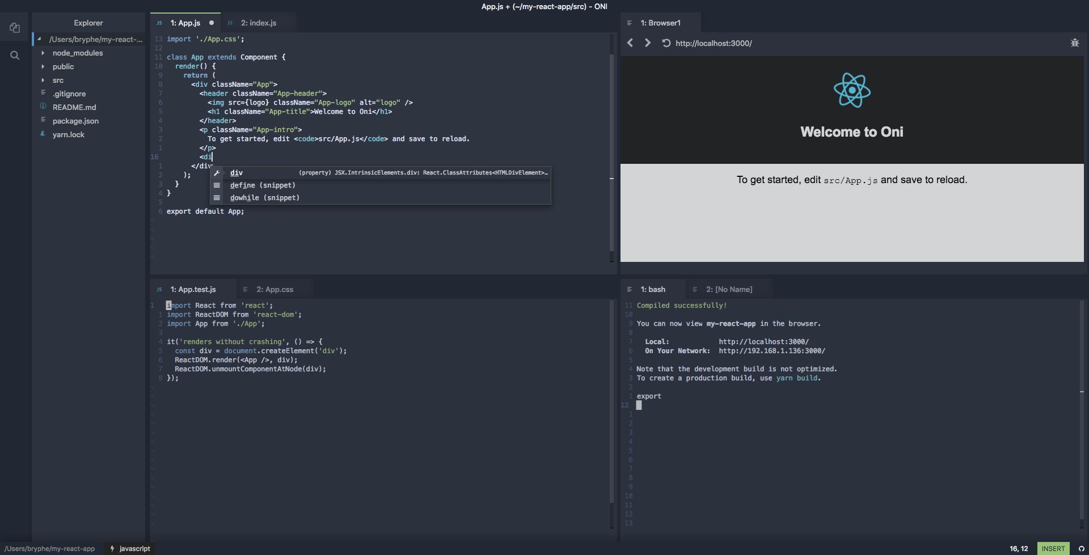
Task: Click the browser URL address field
Action: click(714, 43)
